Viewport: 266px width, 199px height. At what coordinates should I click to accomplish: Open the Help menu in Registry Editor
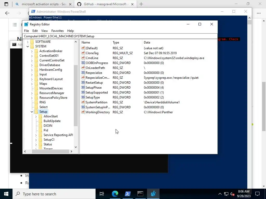coord(70,31)
